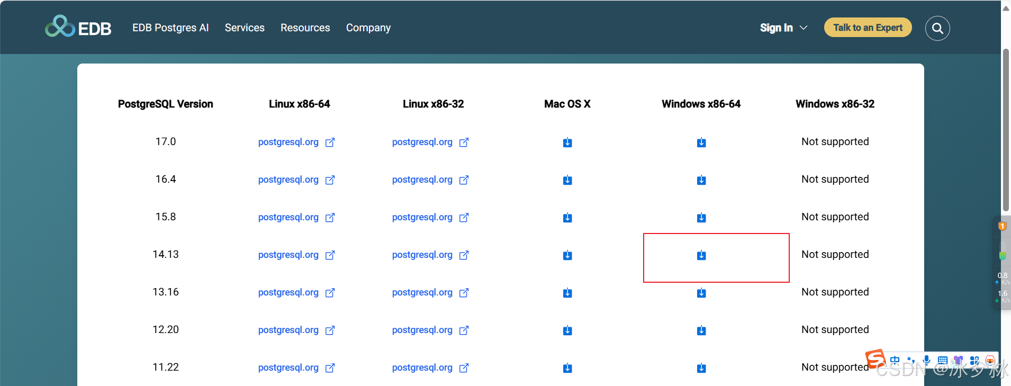Open postgresql.org link for 15.8 Linux x86-64
Image resolution: width=1011 pixels, height=386 pixels.
pyautogui.click(x=296, y=217)
